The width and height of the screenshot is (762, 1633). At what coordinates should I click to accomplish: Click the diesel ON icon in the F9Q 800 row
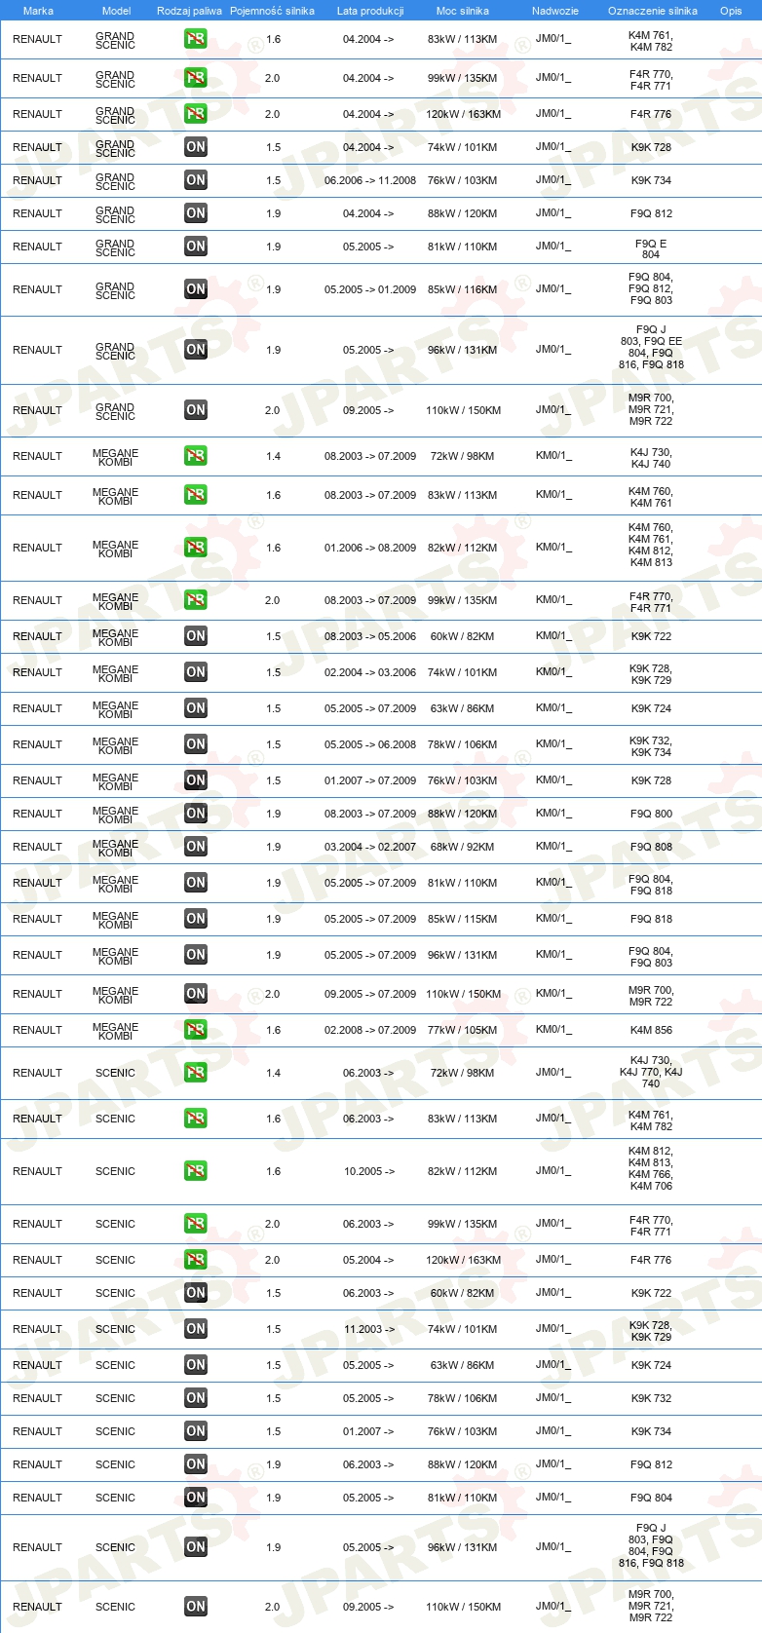click(196, 814)
